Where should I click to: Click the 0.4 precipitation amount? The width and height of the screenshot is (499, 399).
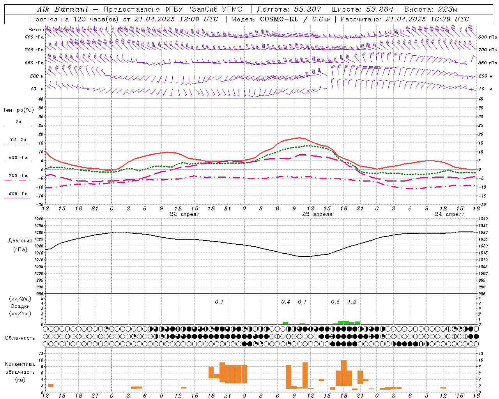click(286, 302)
